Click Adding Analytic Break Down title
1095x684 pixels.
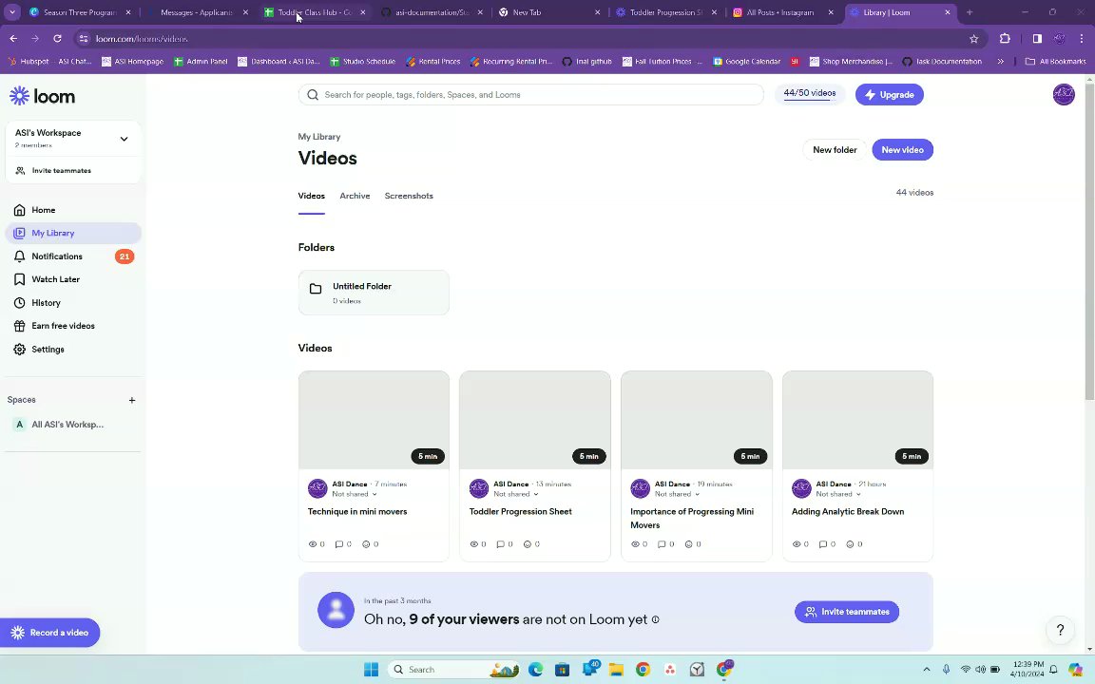point(848,512)
